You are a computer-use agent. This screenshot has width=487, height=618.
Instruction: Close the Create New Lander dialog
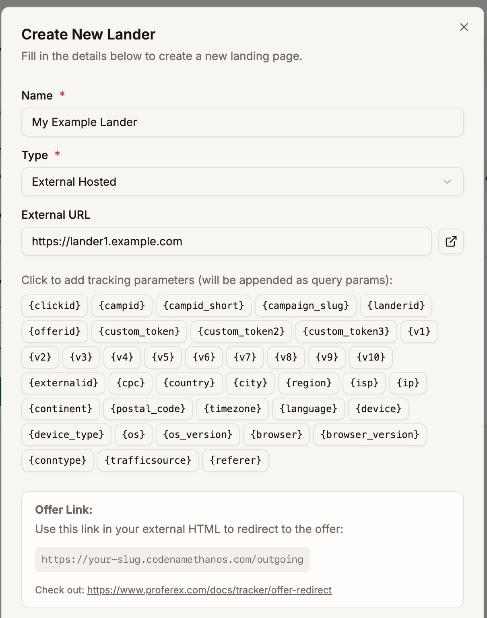(x=464, y=27)
